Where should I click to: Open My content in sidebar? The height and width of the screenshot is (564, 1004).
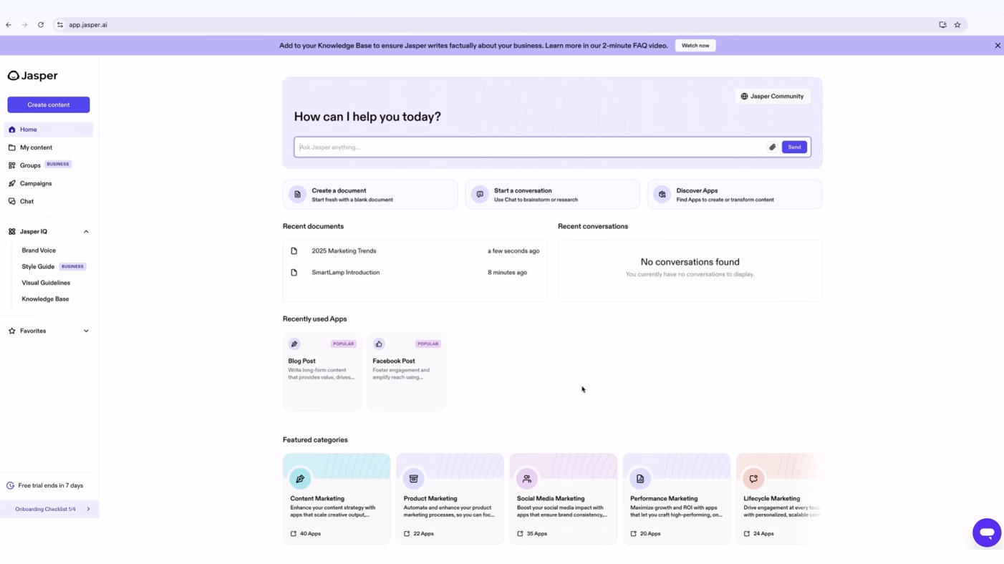36,147
